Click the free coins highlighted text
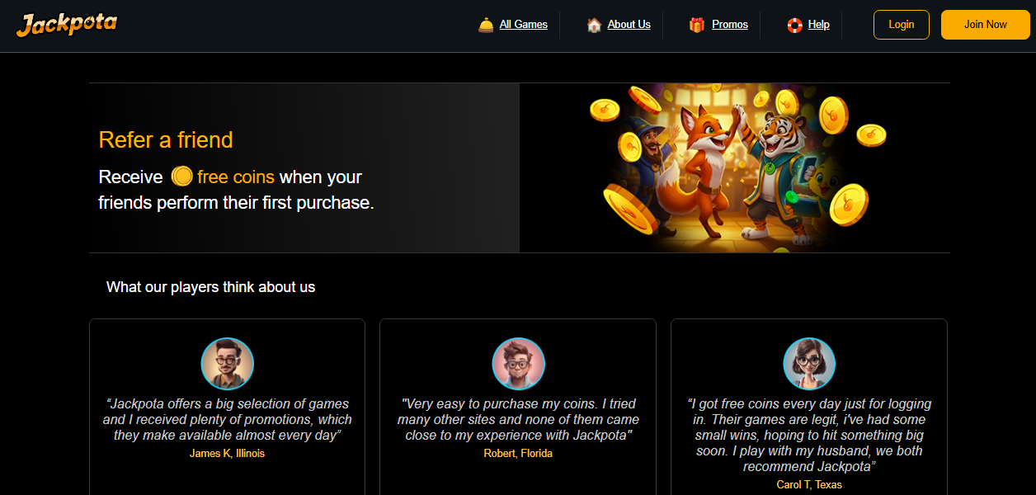 coord(236,177)
